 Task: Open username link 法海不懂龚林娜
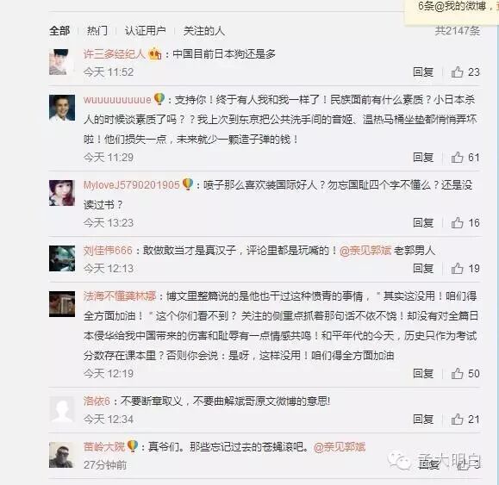tap(120, 296)
